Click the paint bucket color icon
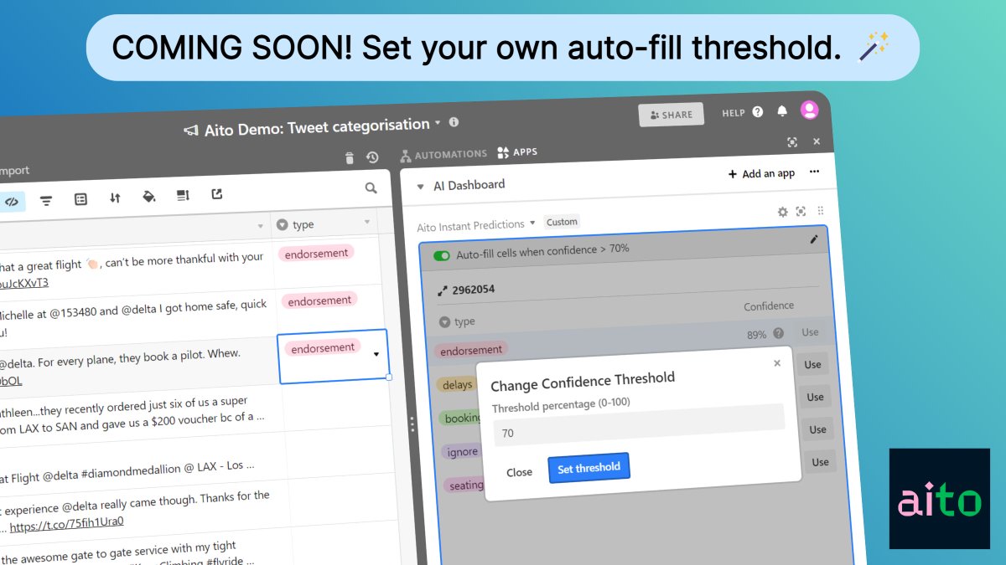The width and height of the screenshot is (1006, 565). [x=149, y=197]
